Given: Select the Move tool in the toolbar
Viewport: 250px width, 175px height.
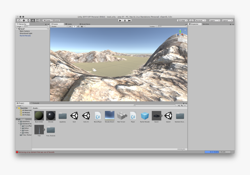Looking at the screenshot, I should pos(24,20).
